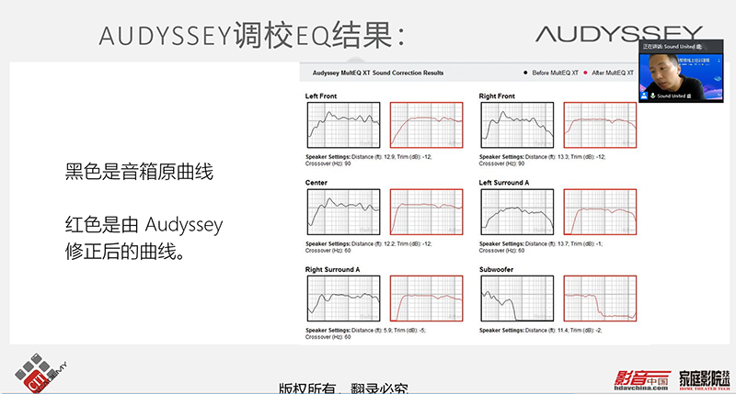Click the Left Surround A black graph
This screenshot has width=736, height=394.
tap(517, 212)
